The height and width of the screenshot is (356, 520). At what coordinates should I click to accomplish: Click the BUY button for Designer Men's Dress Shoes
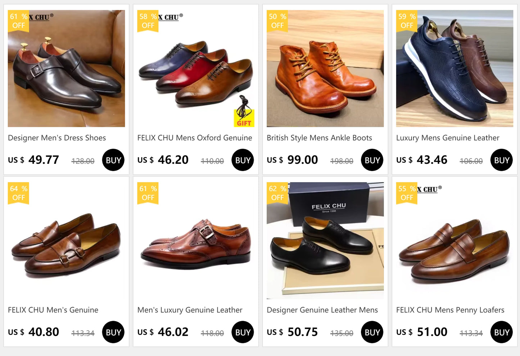click(x=113, y=160)
